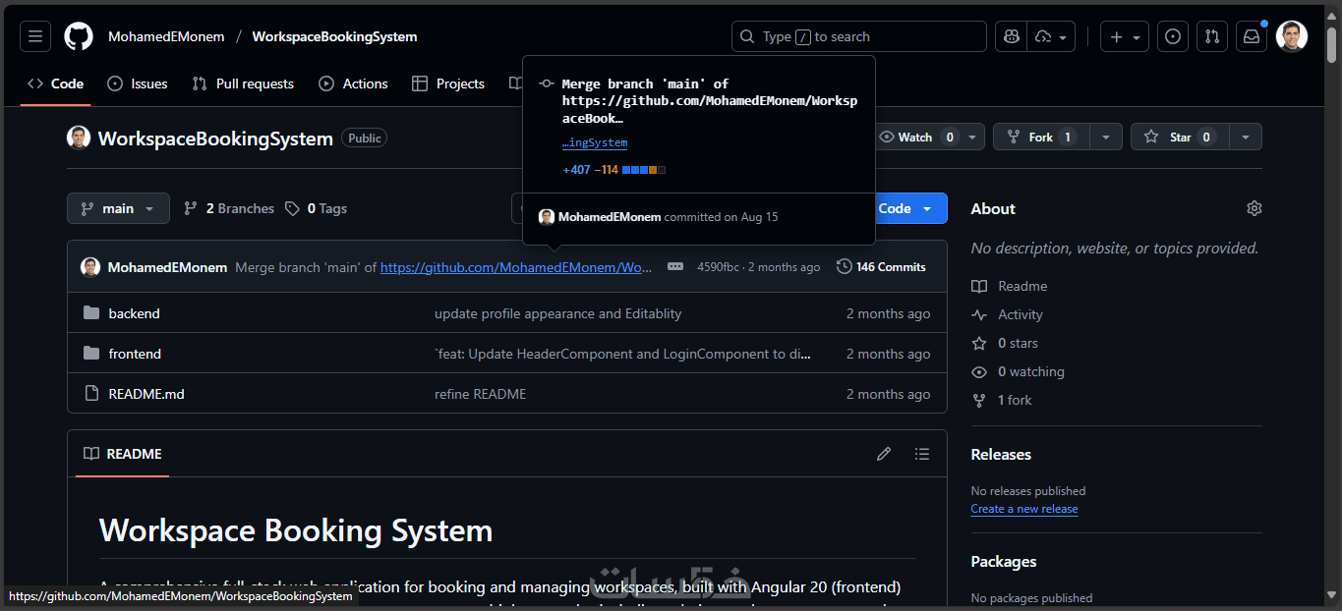Open the user profile avatar menu
The height and width of the screenshot is (611, 1342).
tap(1292, 36)
